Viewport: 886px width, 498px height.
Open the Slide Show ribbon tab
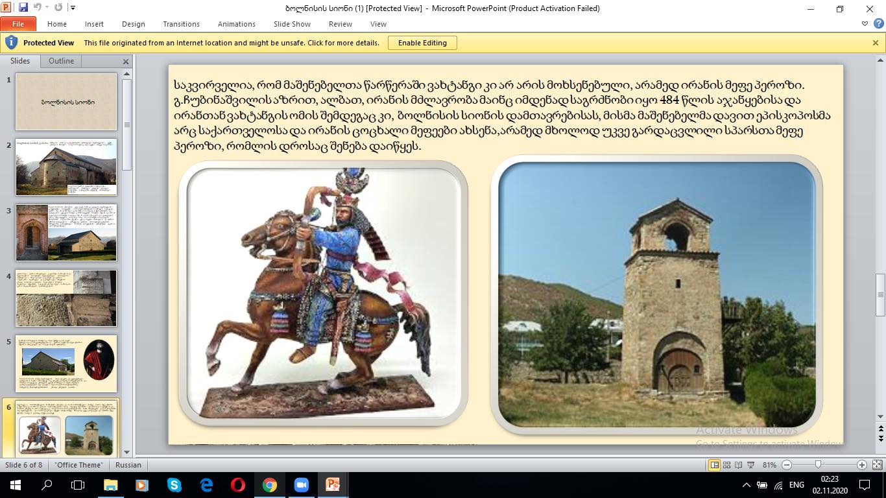[x=292, y=24]
